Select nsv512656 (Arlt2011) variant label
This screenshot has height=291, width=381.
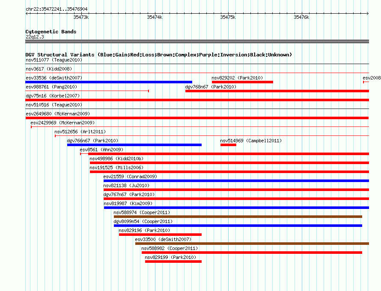point(80,132)
